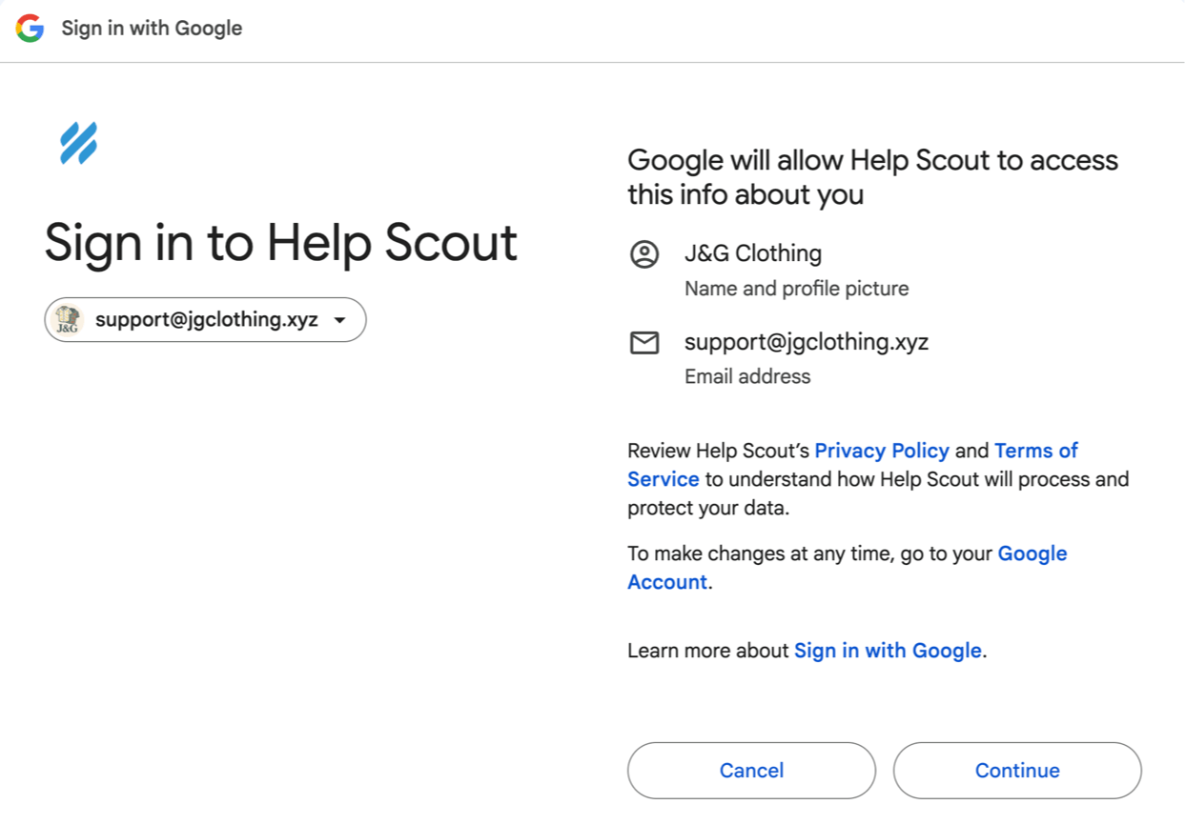Click the 'Name and profile picture' label
This screenshot has height=825, width=1185.
tap(797, 289)
